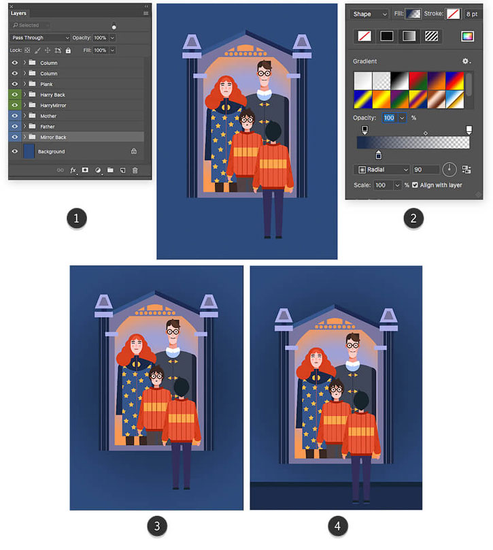The height and width of the screenshot is (550, 493).
Task: Toggle the layer filter switch
Action: pyautogui.click(x=114, y=26)
